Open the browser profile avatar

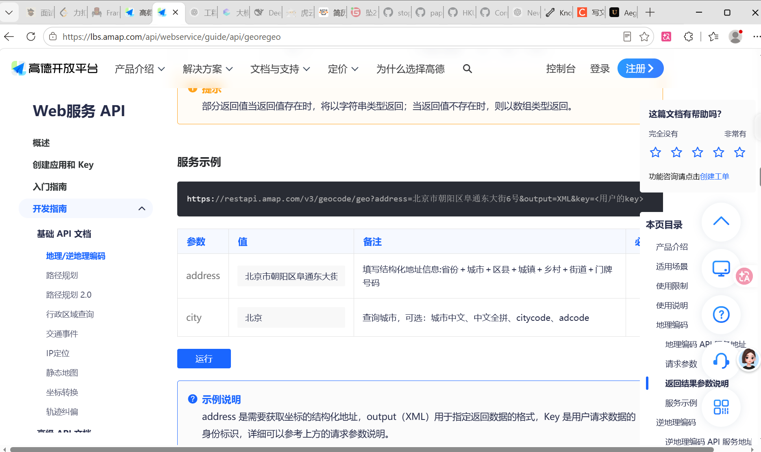coord(735,37)
